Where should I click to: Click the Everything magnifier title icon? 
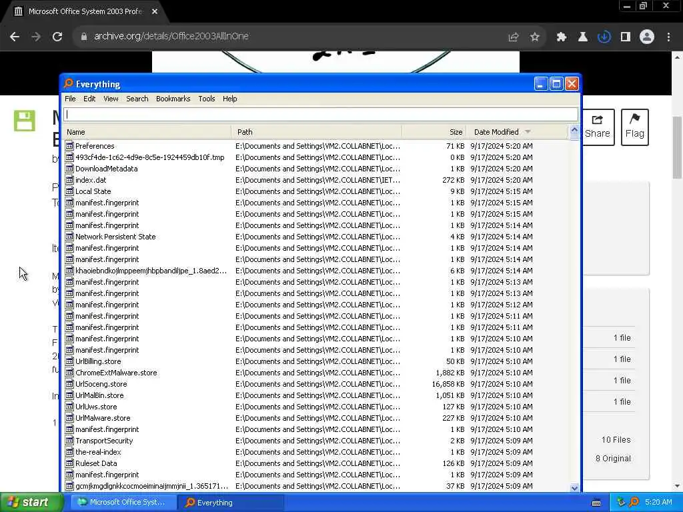click(69, 83)
